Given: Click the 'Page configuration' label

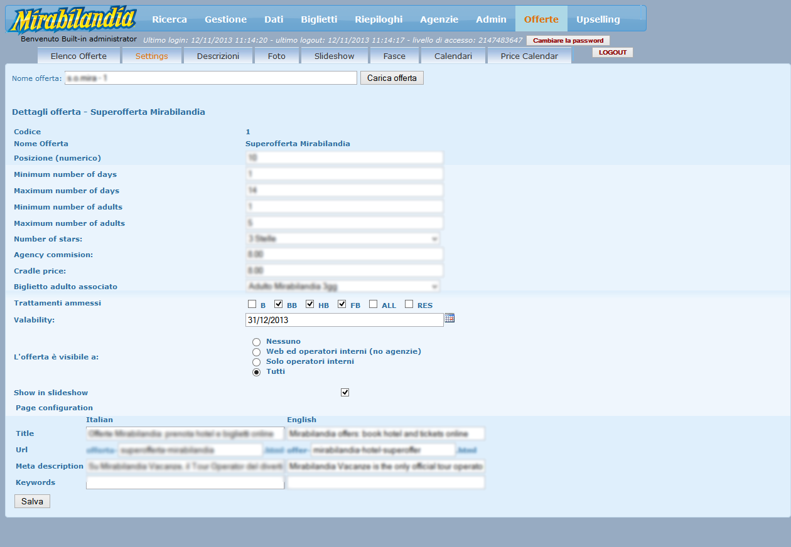Looking at the screenshot, I should [x=54, y=408].
